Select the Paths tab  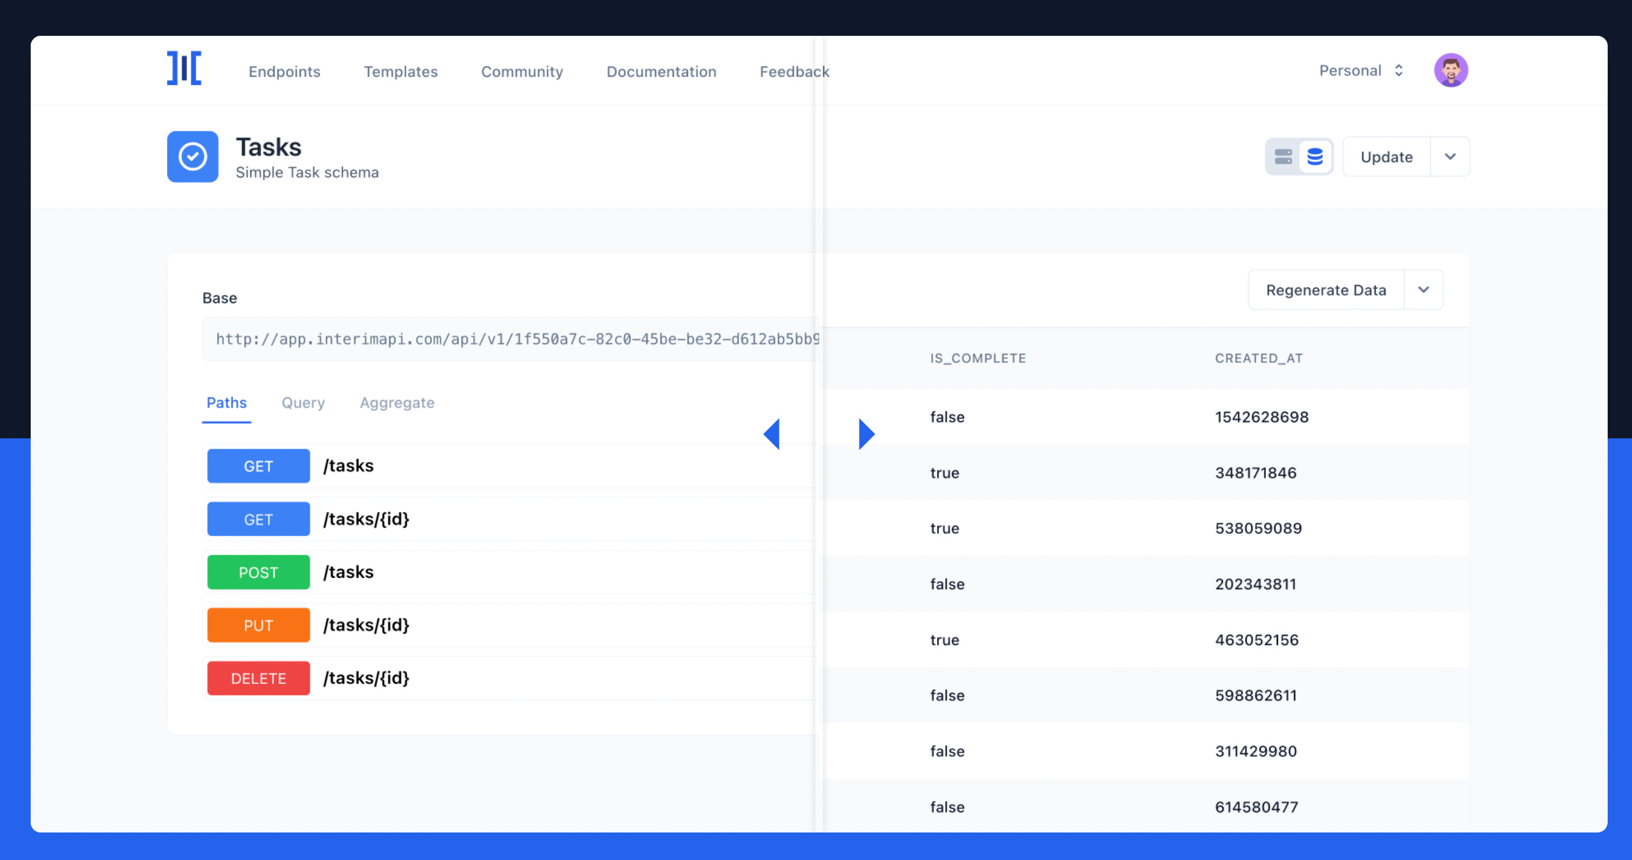point(227,403)
